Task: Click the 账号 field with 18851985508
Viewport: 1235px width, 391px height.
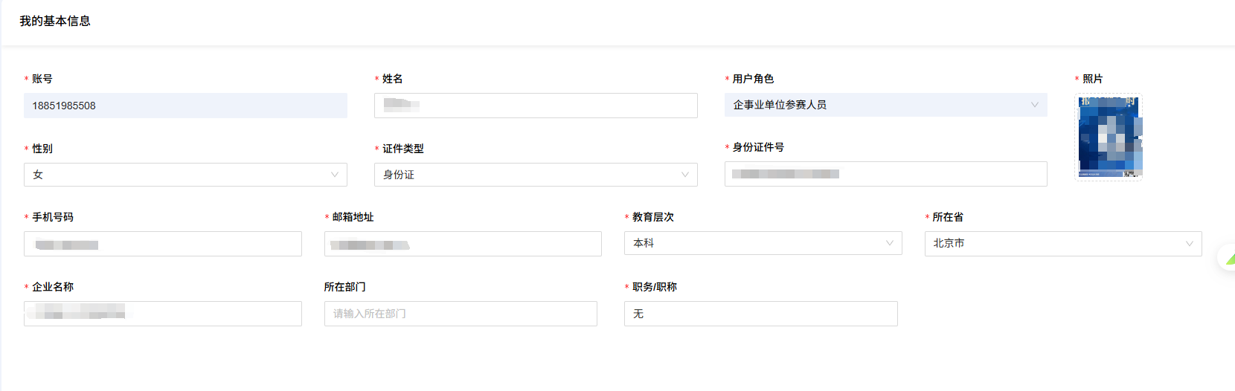Action: point(185,106)
